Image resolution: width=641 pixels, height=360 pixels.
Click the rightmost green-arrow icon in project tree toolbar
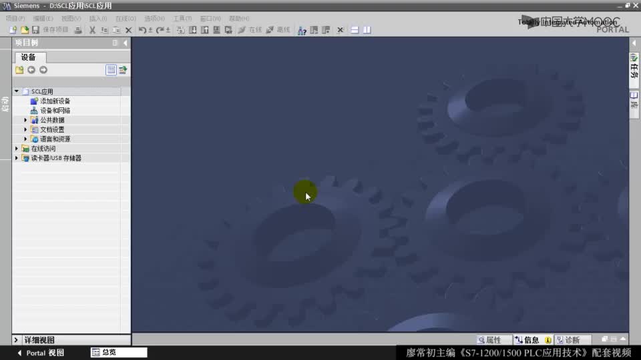pyautogui.click(x=123, y=70)
